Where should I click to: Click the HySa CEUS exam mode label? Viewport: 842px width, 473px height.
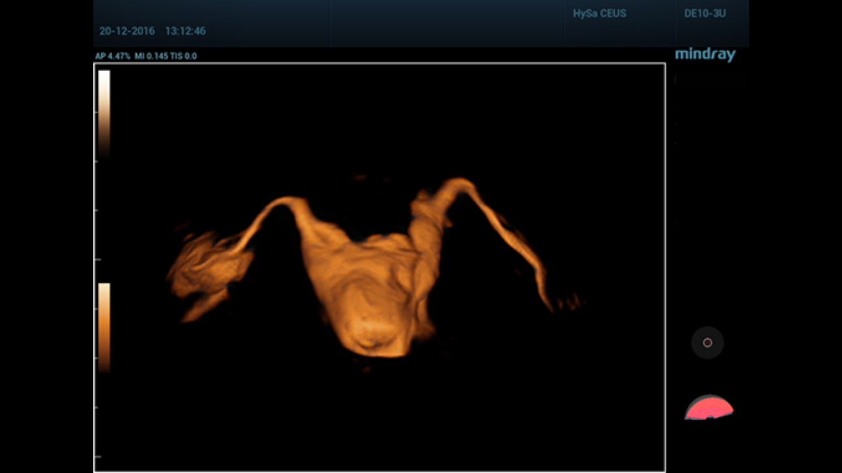point(599,14)
